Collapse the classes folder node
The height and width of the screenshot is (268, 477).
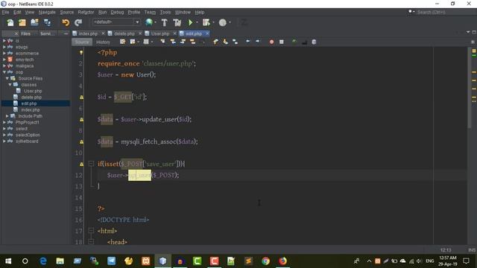point(10,85)
